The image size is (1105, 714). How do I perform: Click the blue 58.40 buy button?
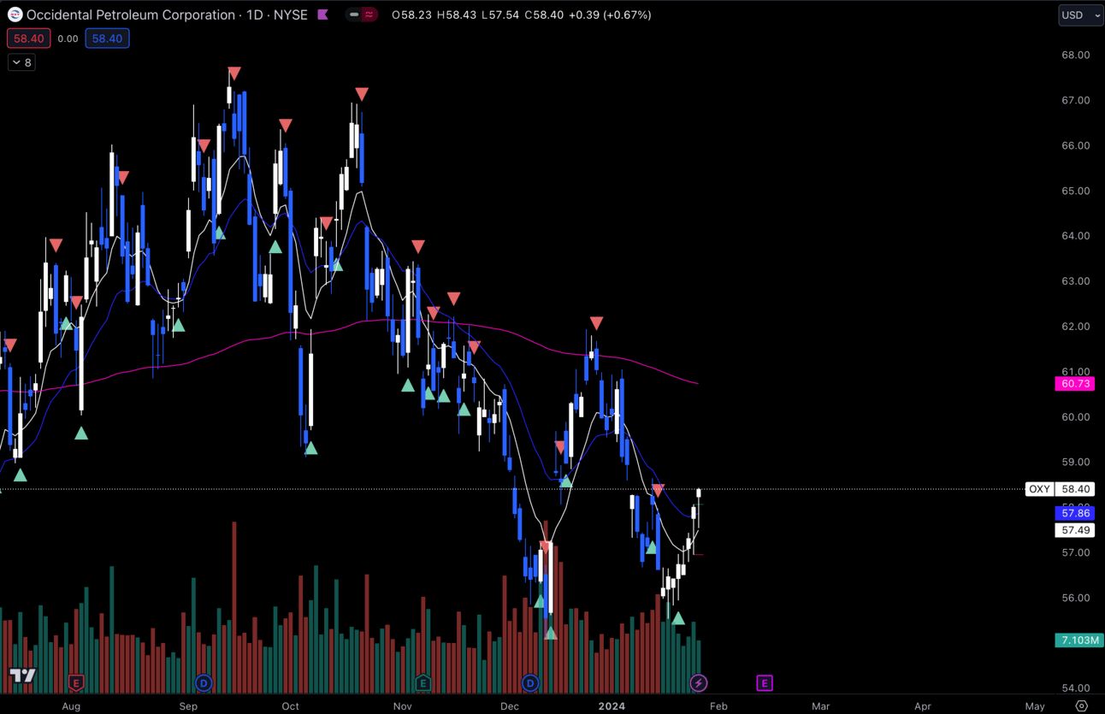tap(107, 38)
